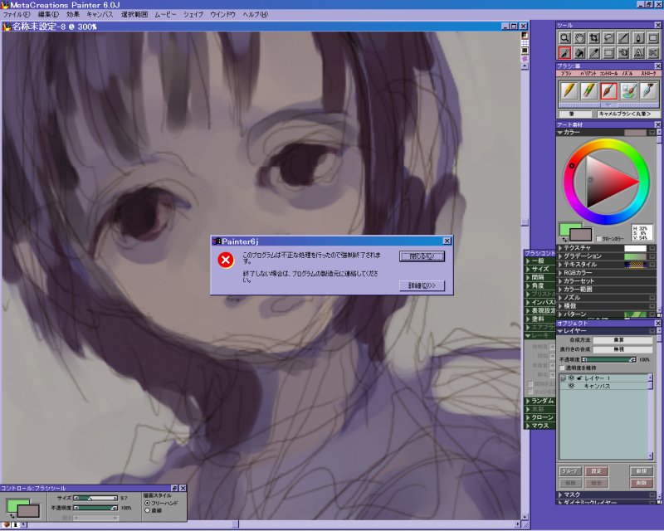
Task: Choose the yellow pencil brush
Action: pyautogui.click(x=569, y=90)
